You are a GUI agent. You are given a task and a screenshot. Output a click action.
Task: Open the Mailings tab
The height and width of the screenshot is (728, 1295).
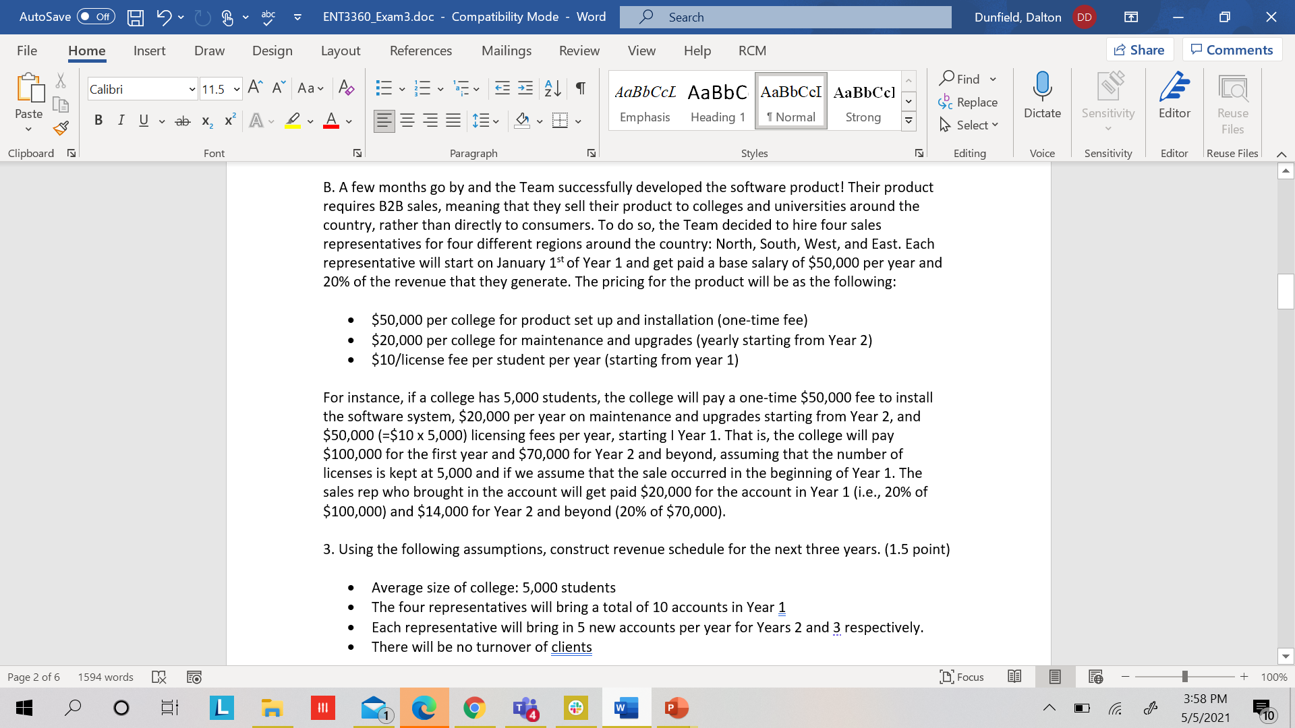[507, 51]
